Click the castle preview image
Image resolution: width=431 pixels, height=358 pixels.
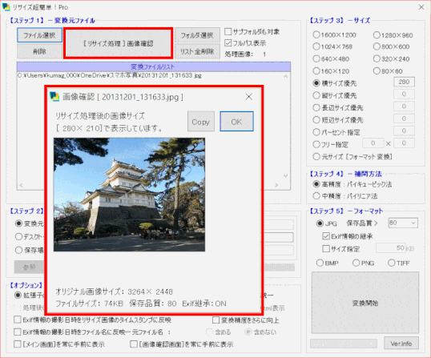pos(129,195)
